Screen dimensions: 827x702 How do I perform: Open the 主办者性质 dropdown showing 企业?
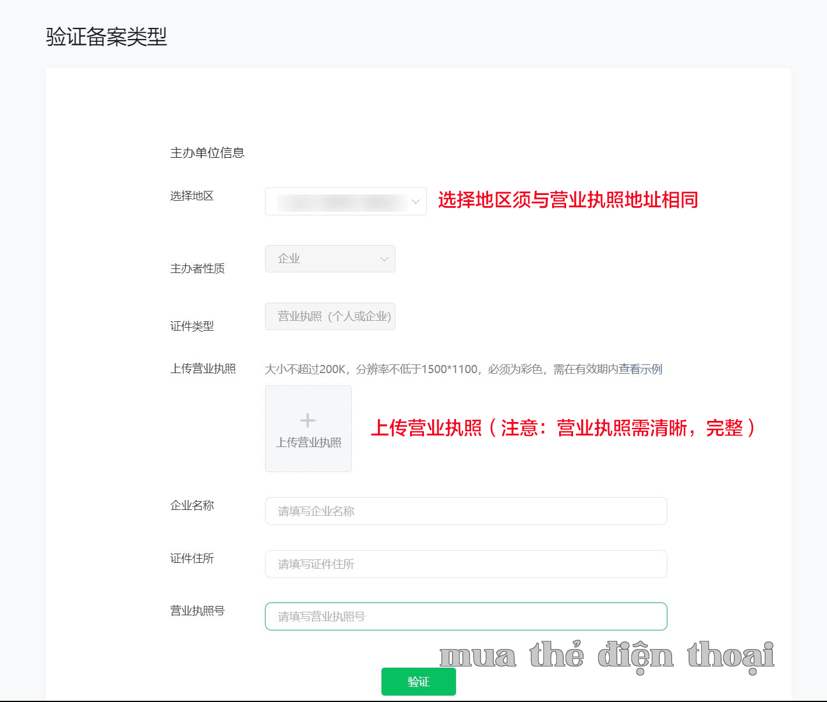[330, 258]
